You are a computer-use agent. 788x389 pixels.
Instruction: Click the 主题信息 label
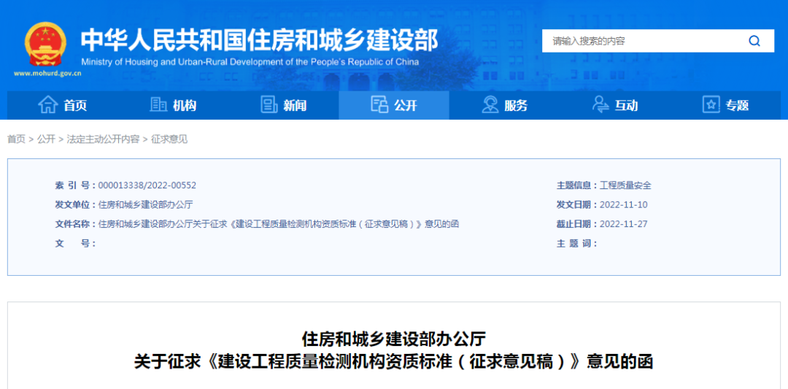click(x=577, y=185)
